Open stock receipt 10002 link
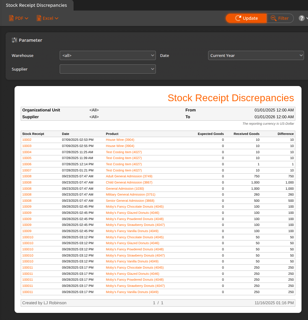308x320 pixels. [27, 140]
